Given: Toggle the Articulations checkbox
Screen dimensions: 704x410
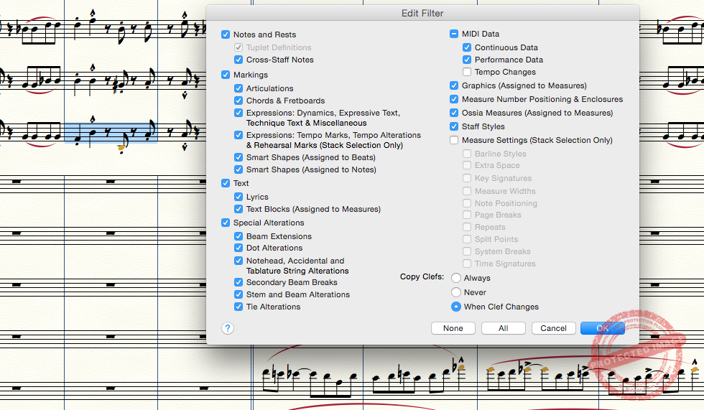Looking at the screenshot, I should 239,88.
